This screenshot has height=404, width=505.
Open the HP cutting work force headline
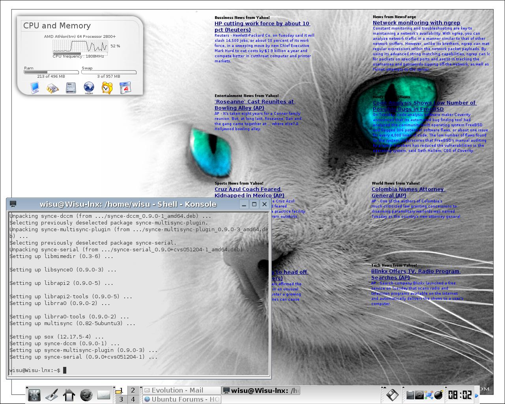click(x=262, y=26)
